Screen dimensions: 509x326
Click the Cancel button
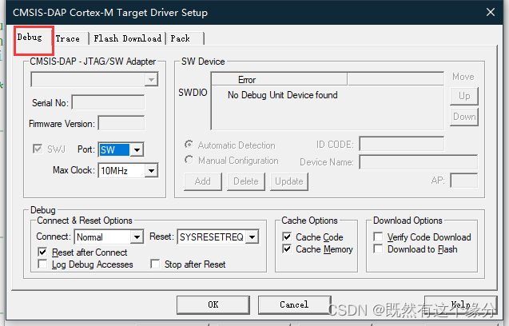294,305
